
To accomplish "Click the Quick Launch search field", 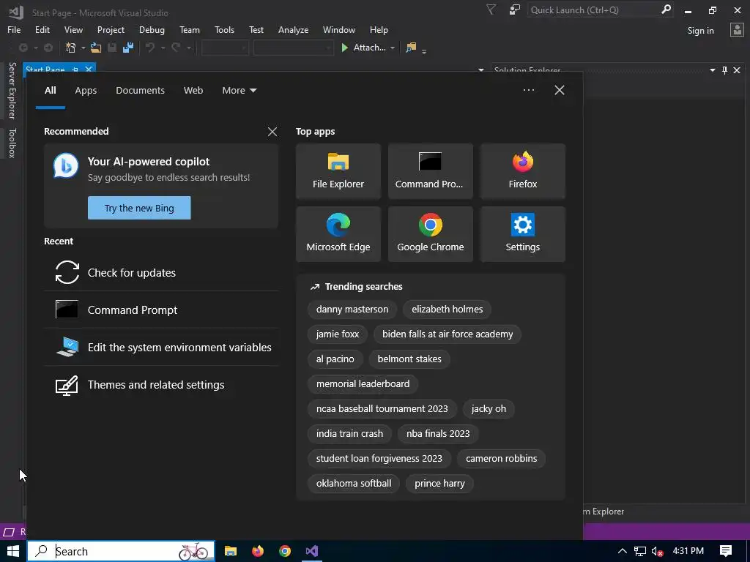I will click(x=601, y=10).
